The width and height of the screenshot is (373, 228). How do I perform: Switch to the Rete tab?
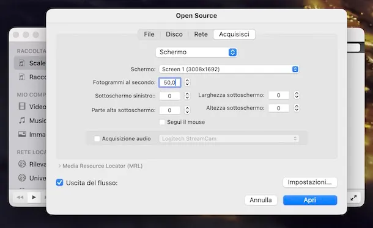coord(201,34)
